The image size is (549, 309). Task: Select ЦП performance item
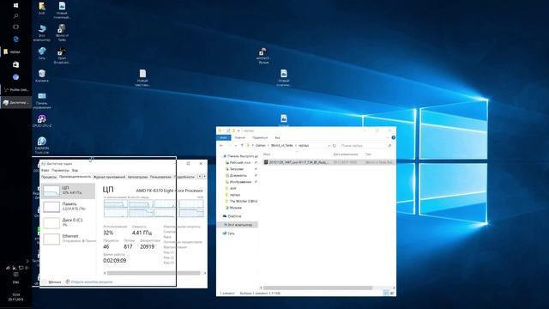69,191
